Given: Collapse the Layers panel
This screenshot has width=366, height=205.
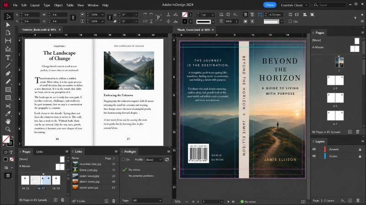Looking at the screenshot, I should 313,141.
